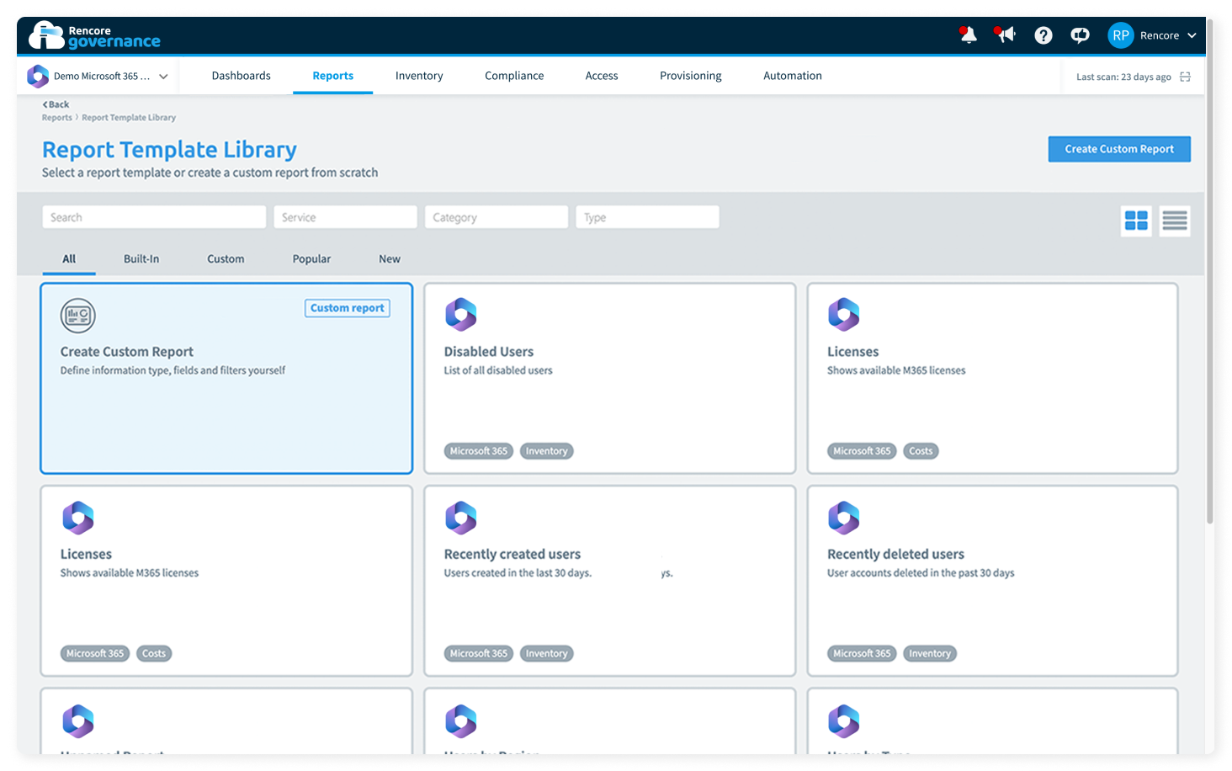
Task: Click the Rencore governance logo
Action: coord(94,35)
